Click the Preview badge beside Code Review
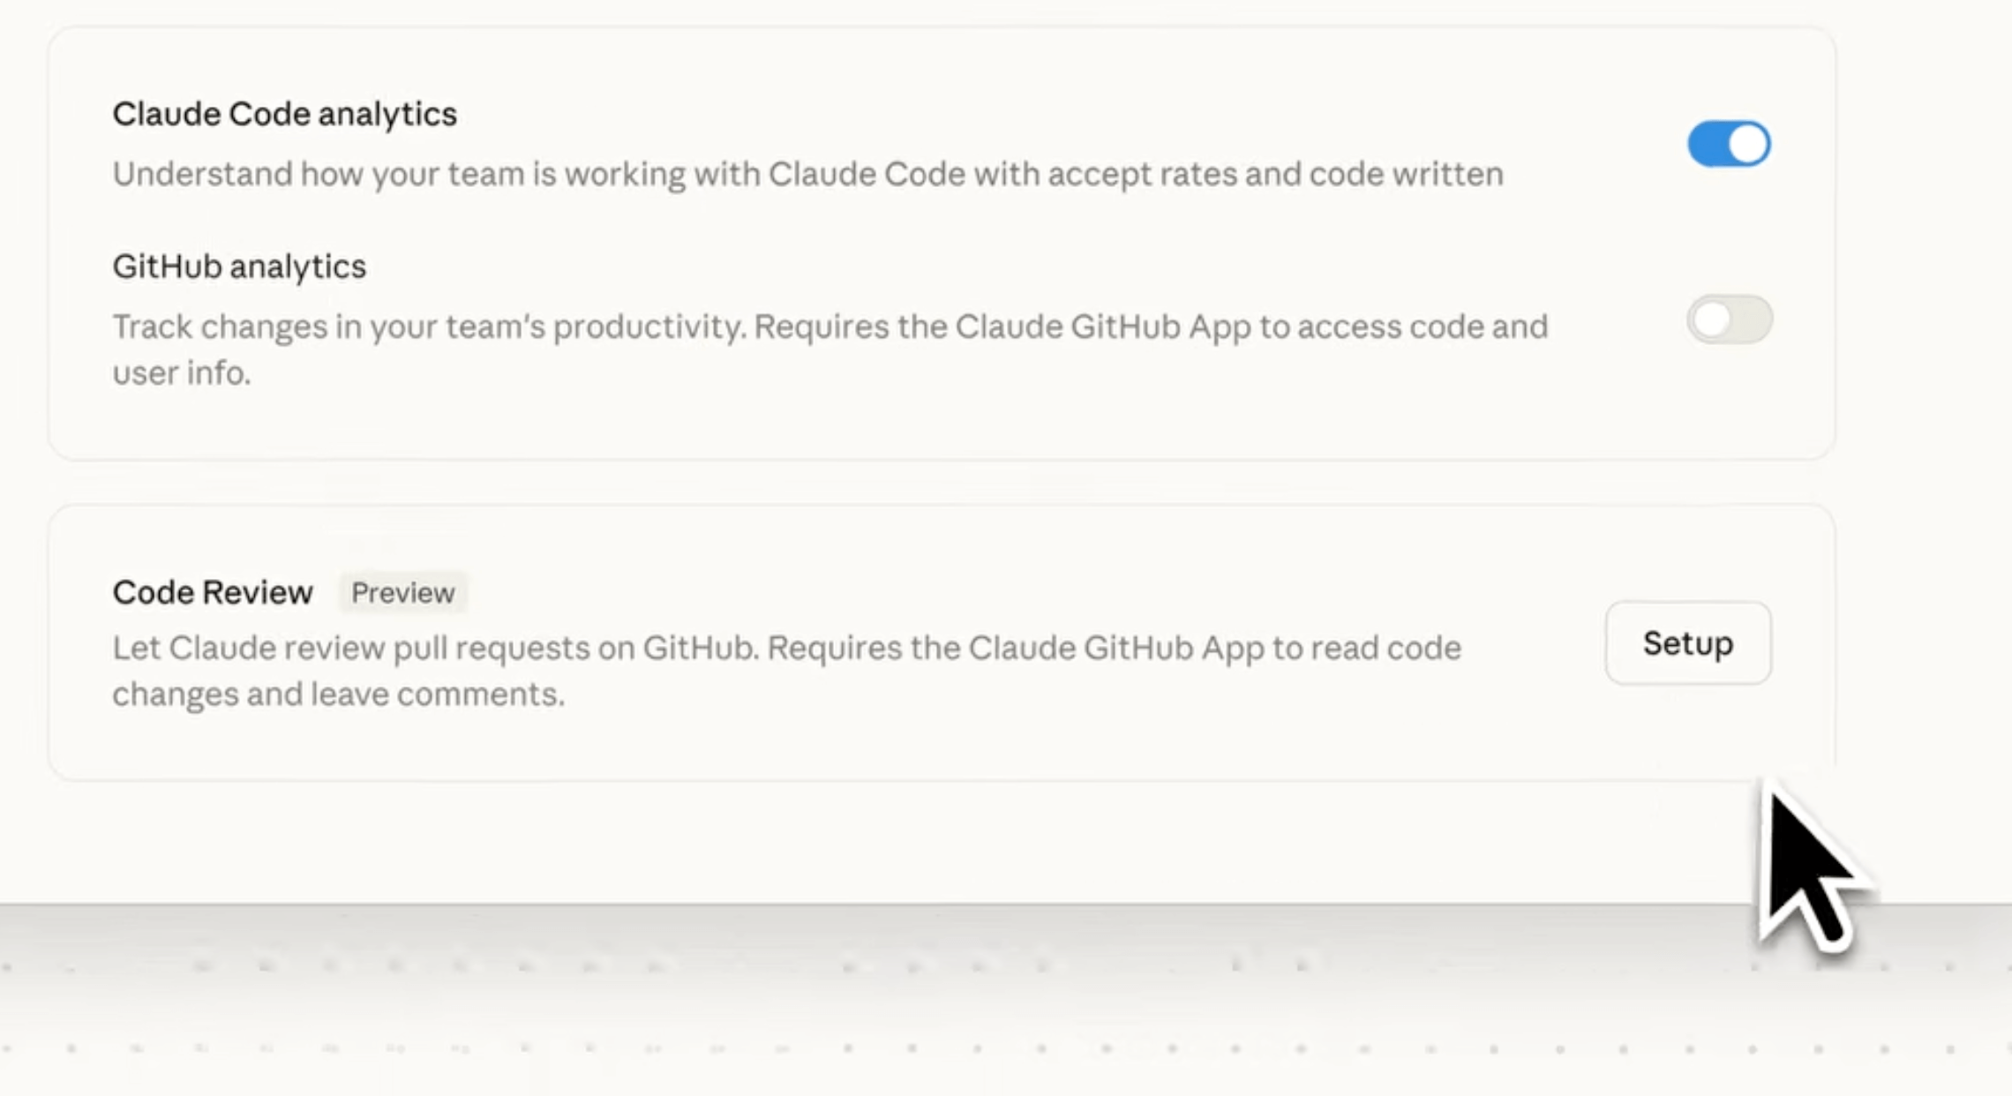This screenshot has width=2012, height=1096. 402,592
